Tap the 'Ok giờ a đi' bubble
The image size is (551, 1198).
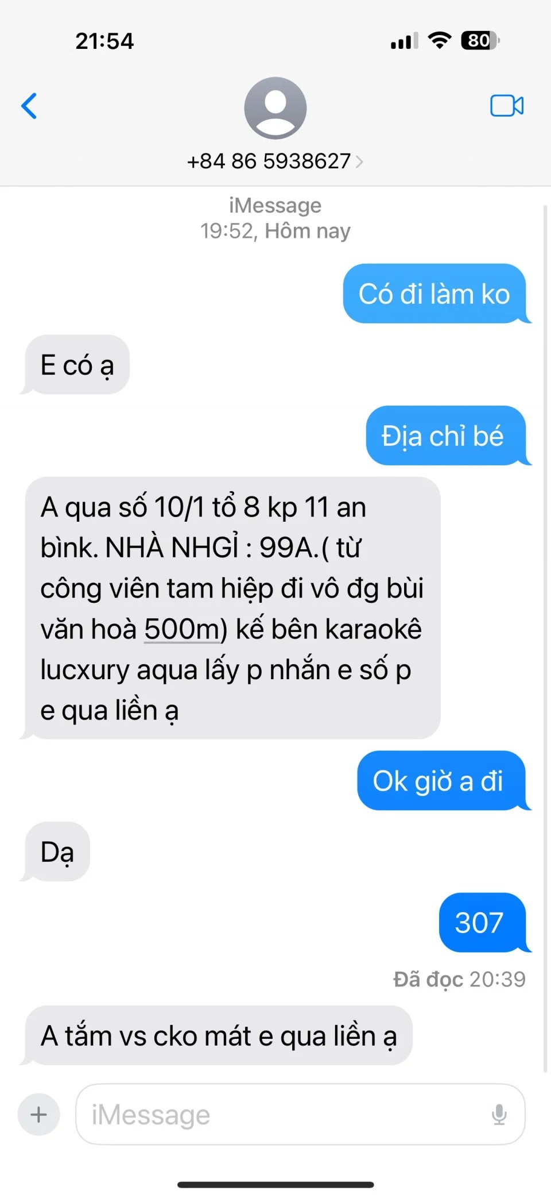point(441,781)
